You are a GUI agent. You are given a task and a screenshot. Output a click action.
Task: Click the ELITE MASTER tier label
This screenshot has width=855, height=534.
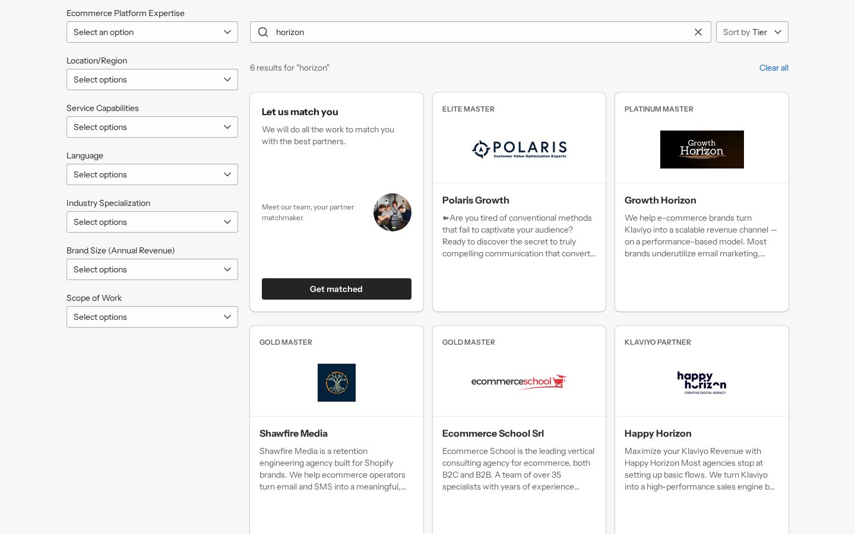click(x=468, y=109)
